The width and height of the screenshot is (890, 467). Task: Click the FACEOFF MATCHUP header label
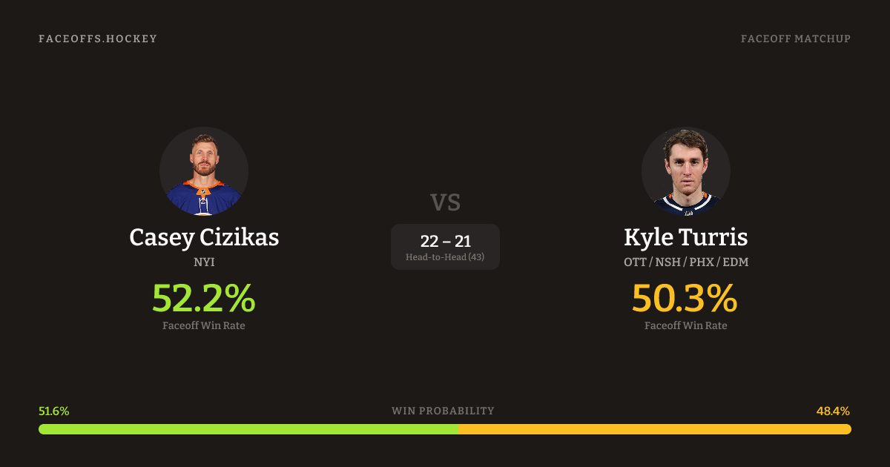795,39
